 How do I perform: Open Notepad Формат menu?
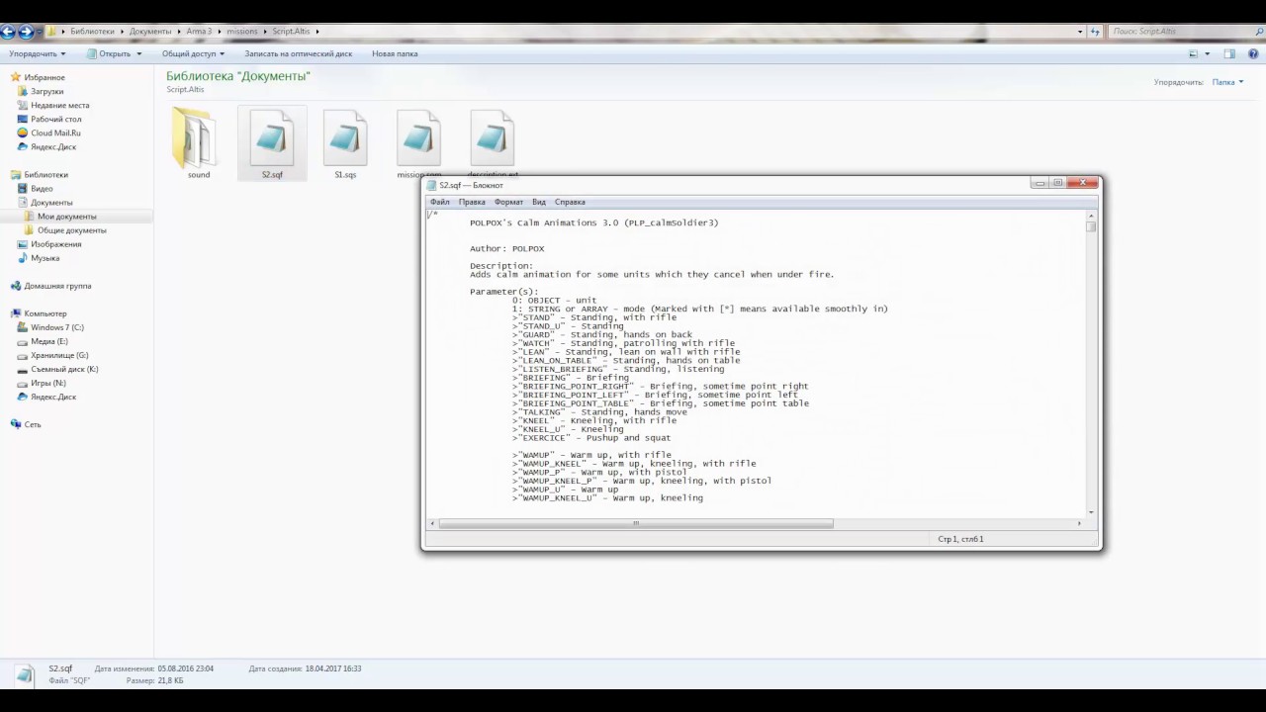508,202
